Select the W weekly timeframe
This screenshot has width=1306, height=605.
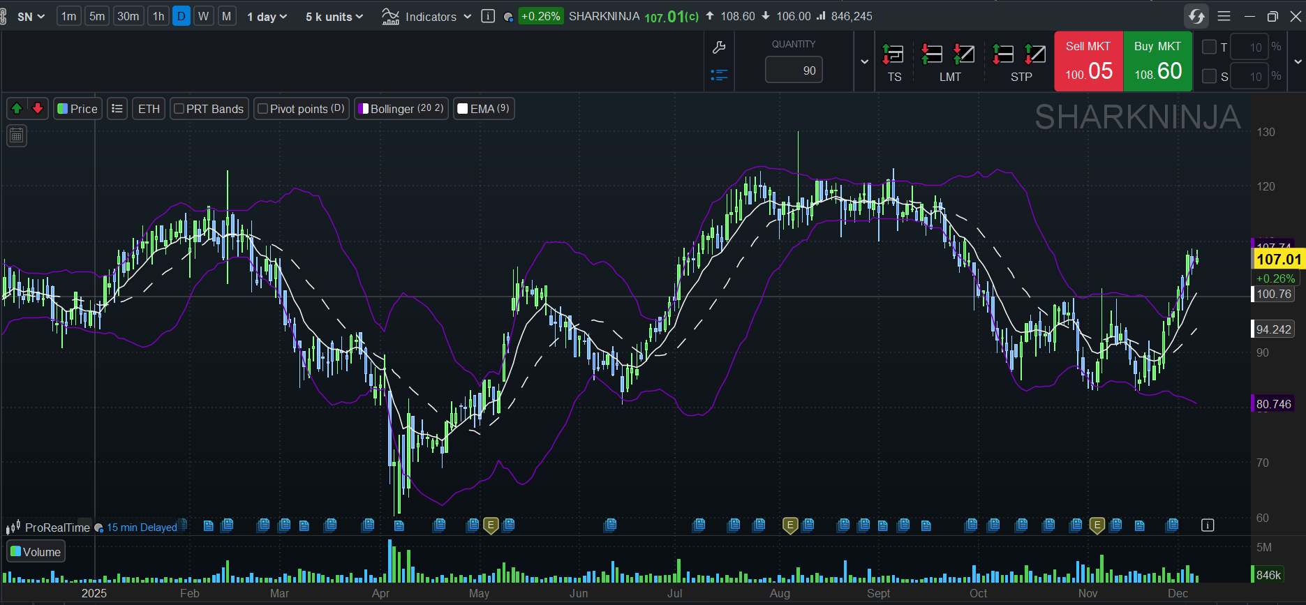(x=203, y=16)
